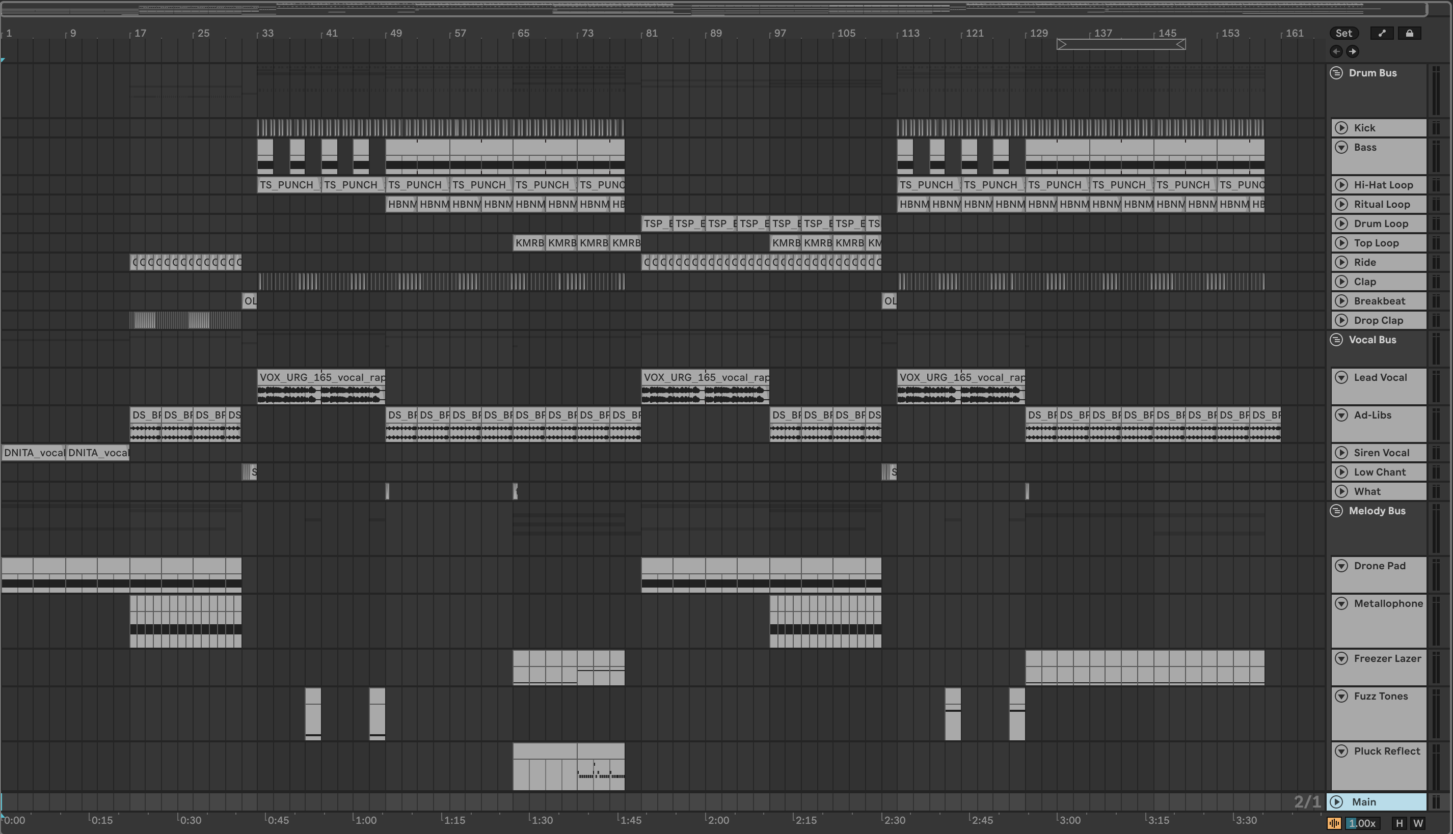Fold the Lead Vocal track
This screenshot has width=1453, height=834.
1341,377
